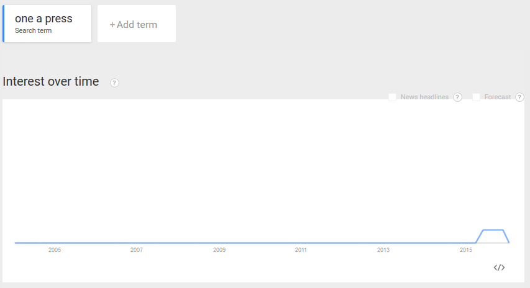Click the raised peak of the trend line
The width and height of the screenshot is (530, 288).
point(493,230)
